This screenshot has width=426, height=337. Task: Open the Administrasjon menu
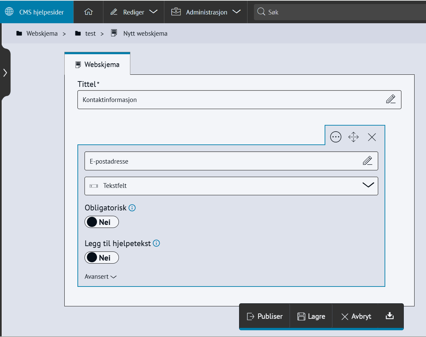[x=206, y=12]
